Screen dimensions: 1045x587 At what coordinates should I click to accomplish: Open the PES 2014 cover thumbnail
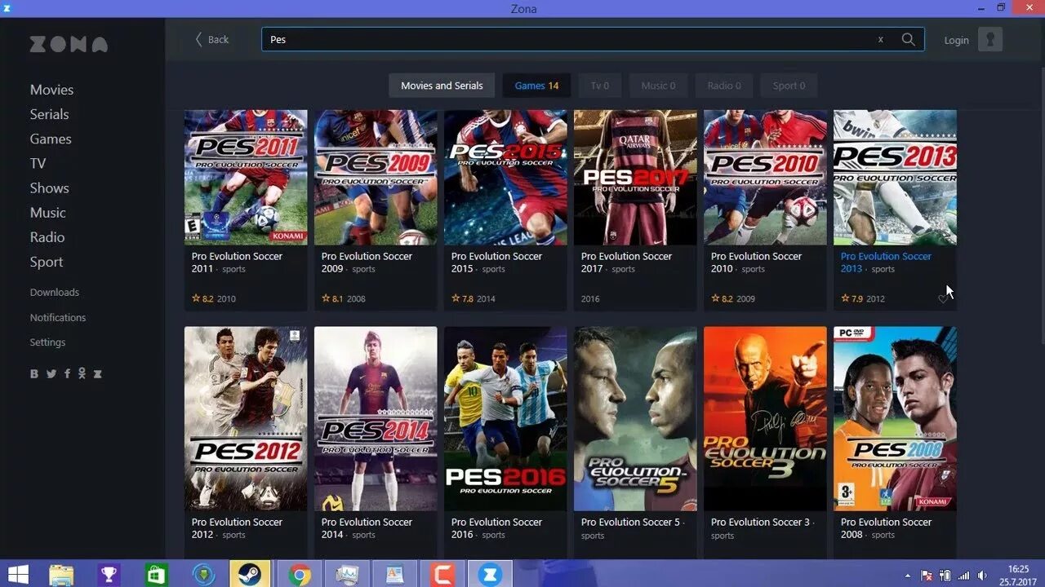pos(376,419)
